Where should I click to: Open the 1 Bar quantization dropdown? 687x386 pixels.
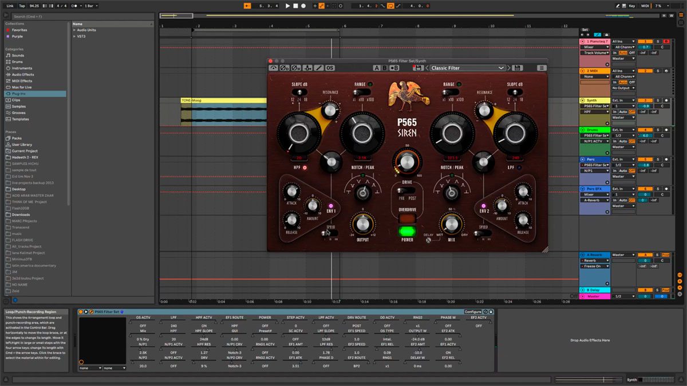[92, 6]
